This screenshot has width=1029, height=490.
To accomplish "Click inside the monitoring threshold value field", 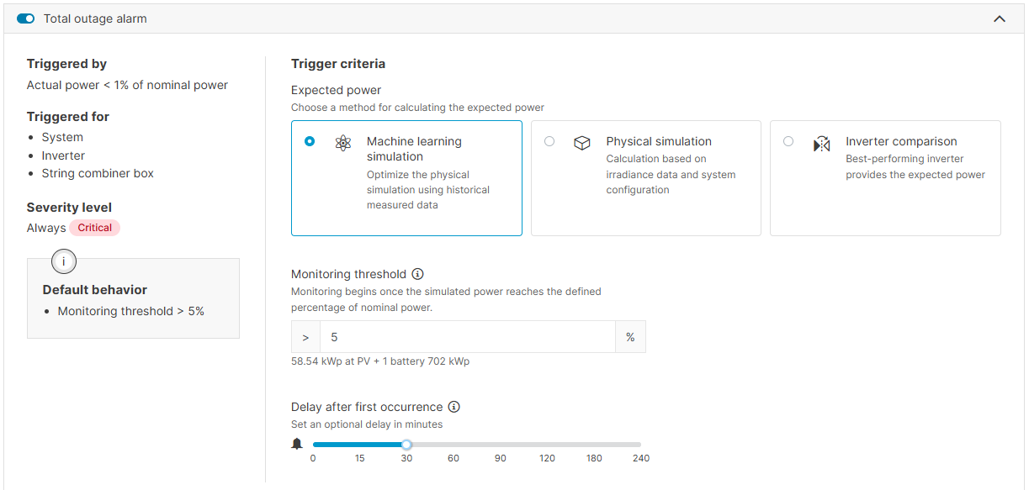I will 468,336.
